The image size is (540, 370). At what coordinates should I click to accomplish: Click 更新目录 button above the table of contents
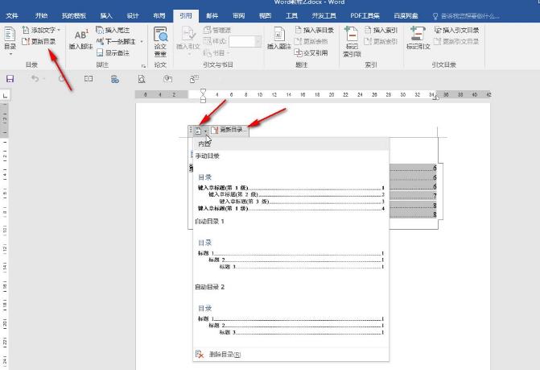pos(229,131)
